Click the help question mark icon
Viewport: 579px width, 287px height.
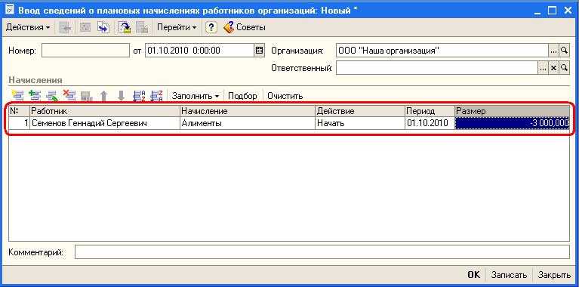click(211, 27)
